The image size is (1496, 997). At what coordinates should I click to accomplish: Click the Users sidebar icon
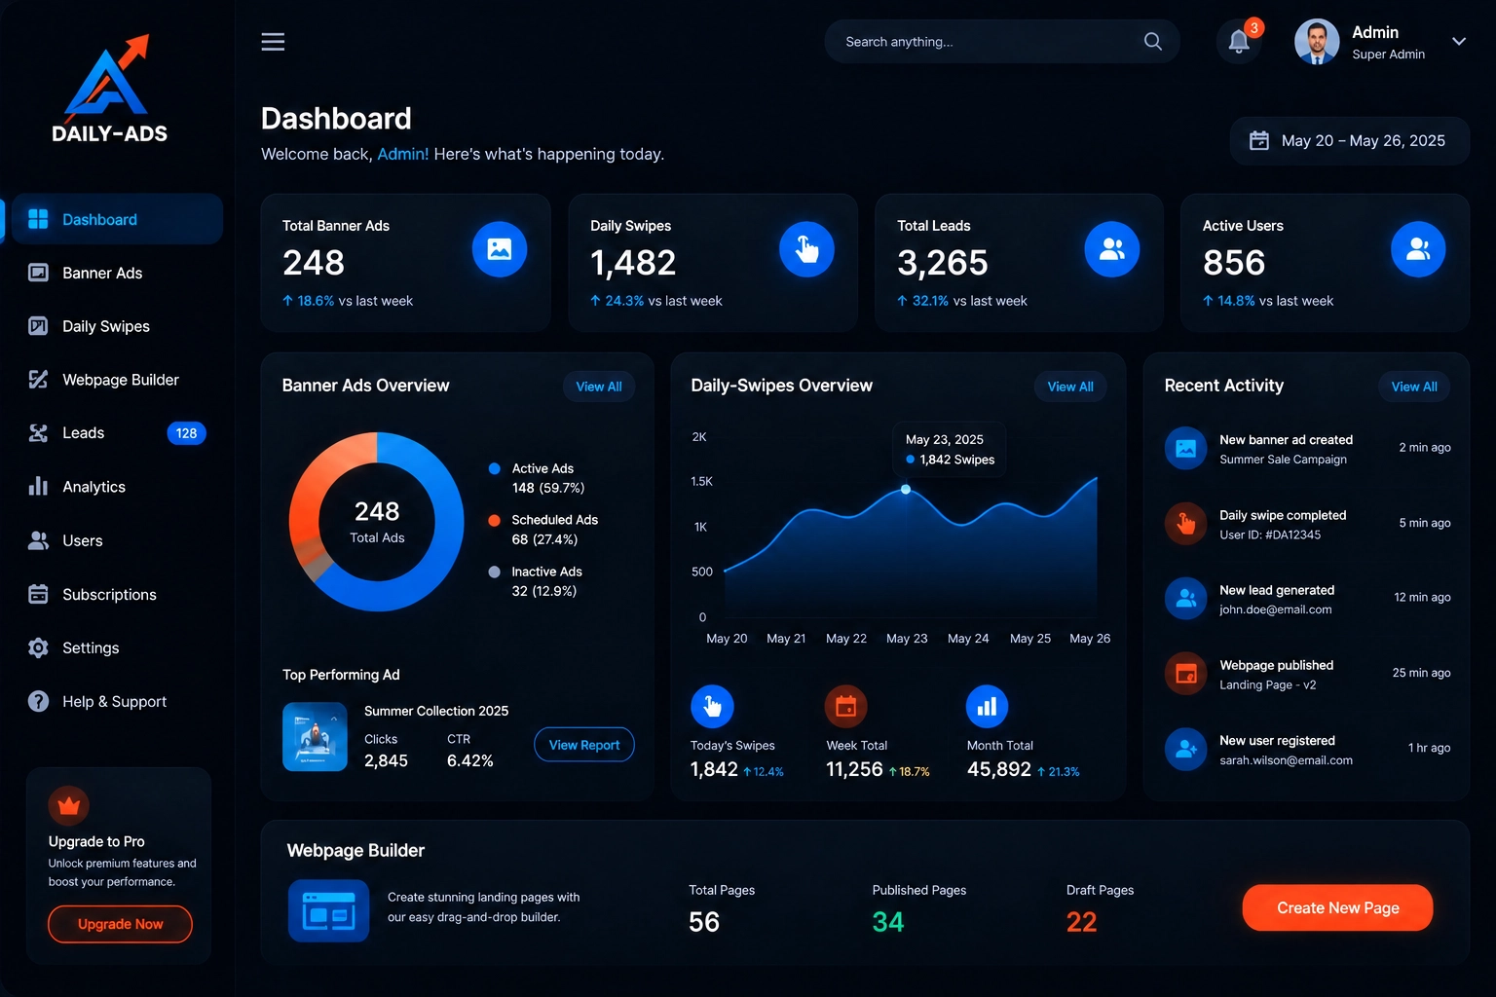coord(38,540)
